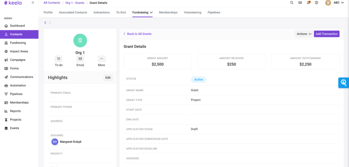
Task: Open the Pipelines funnel icon in sidebar
Action: (6, 94)
